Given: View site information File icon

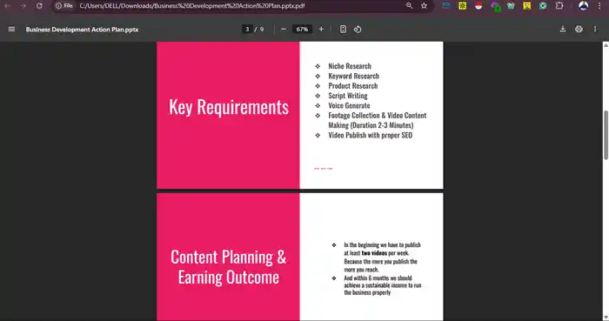Looking at the screenshot, I should (64, 6).
